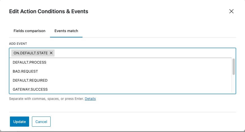Pick the BAD.REQUEST event suggestion
Image resolution: width=245 pixels, height=132 pixels.
25,71
